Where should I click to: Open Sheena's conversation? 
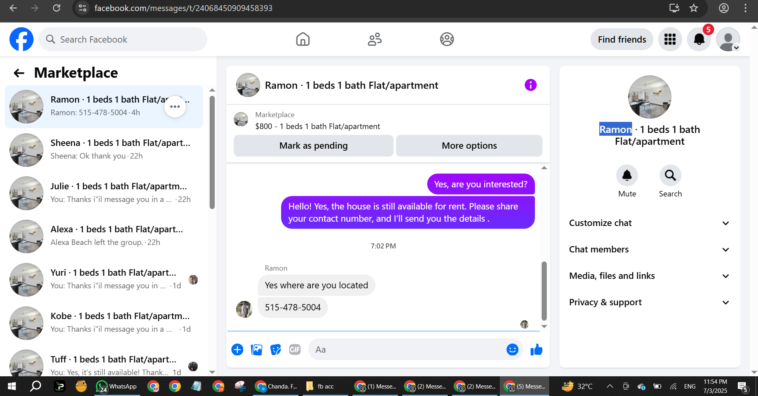tap(104, 149)
